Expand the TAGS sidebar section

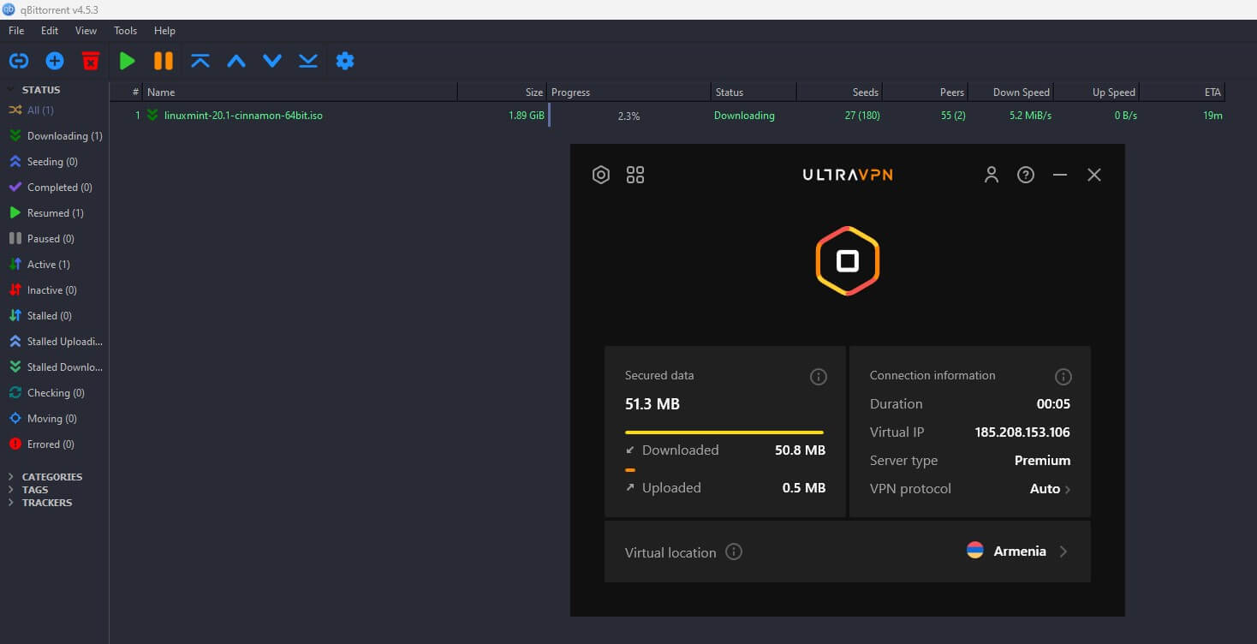(11, 490)
